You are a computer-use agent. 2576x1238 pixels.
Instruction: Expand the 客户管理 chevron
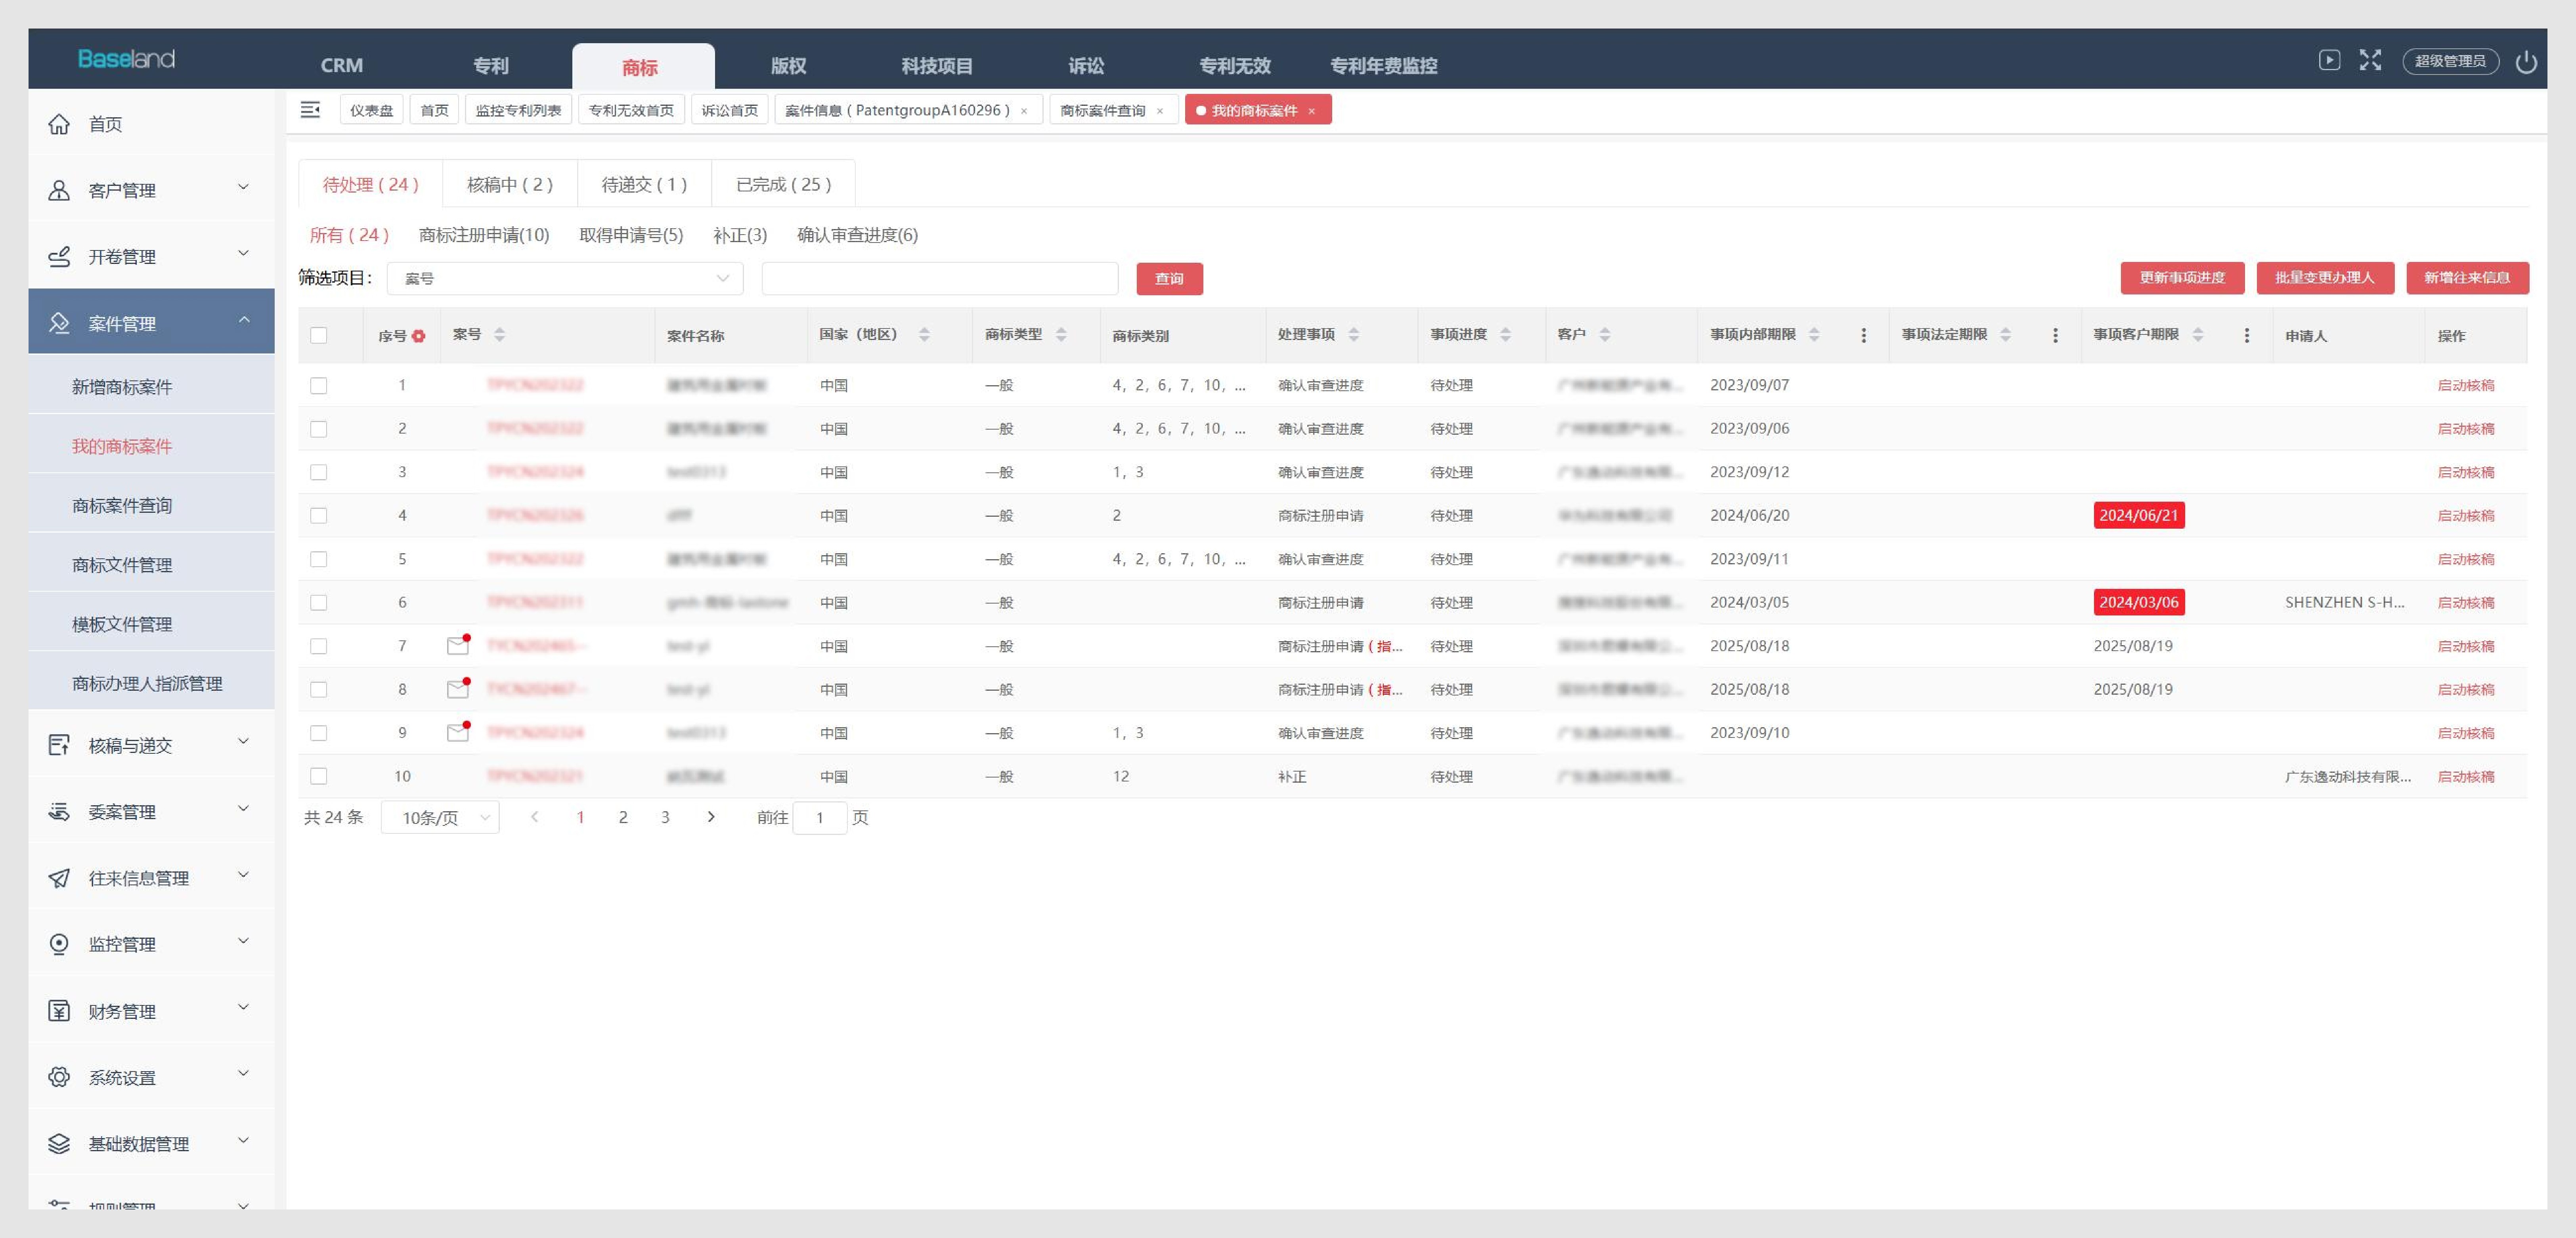(243, 187)
